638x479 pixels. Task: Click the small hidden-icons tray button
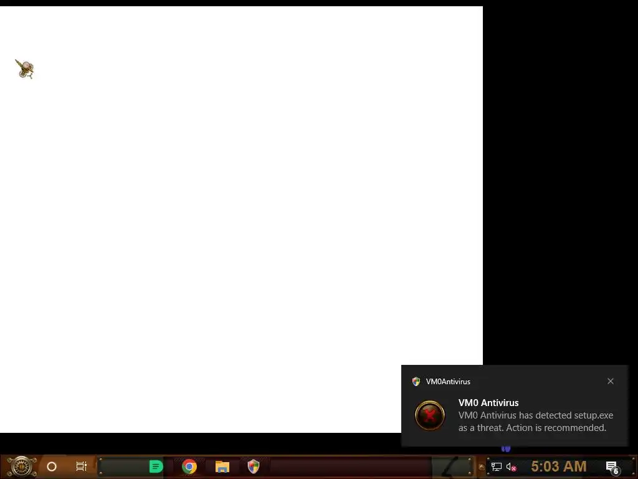pos(482,467)
